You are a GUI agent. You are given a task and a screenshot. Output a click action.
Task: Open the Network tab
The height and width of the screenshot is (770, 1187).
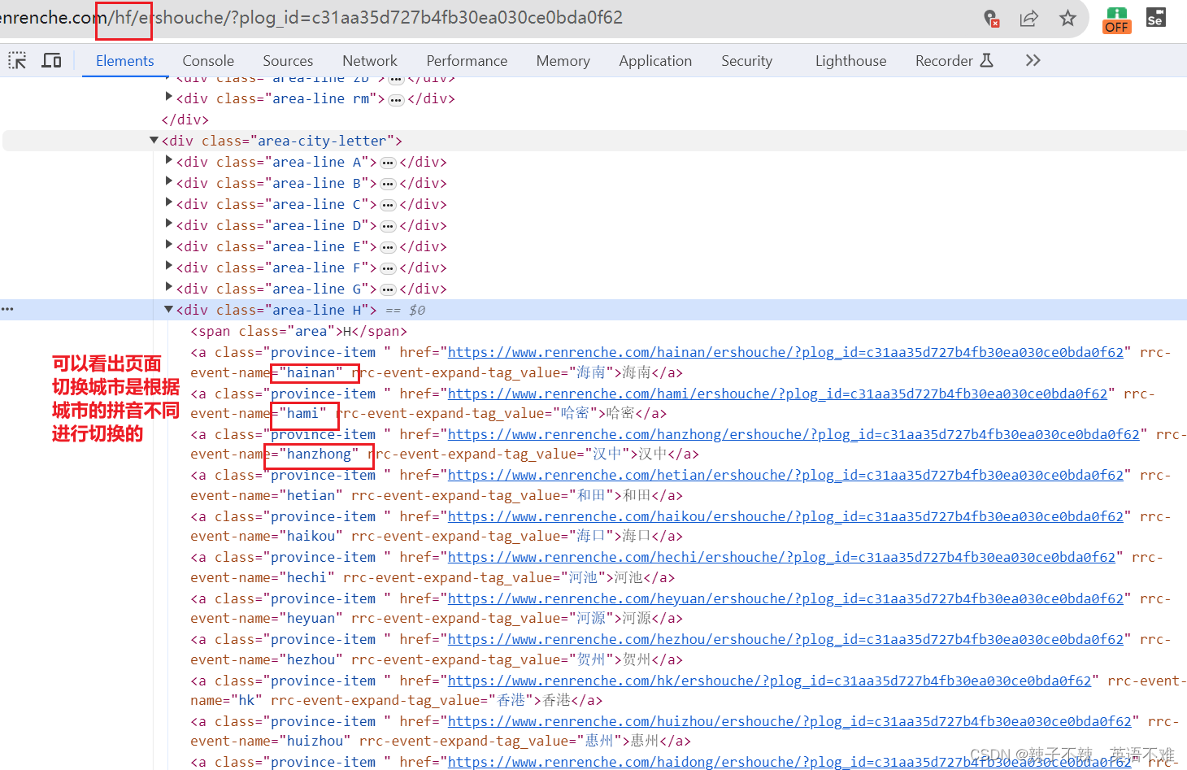point(370,61)
